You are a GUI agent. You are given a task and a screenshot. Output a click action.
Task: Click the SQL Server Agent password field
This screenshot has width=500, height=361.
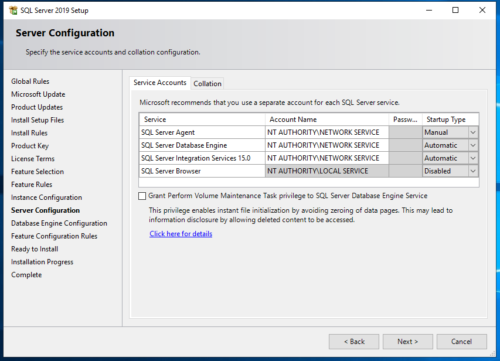tap(405, 132)
